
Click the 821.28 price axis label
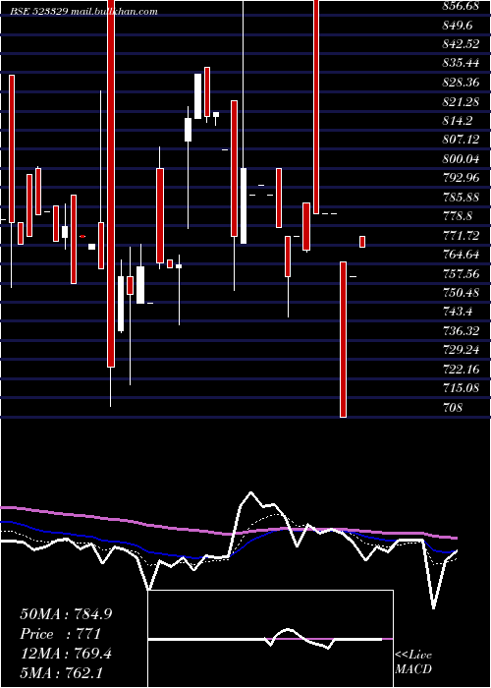[462, 102]
